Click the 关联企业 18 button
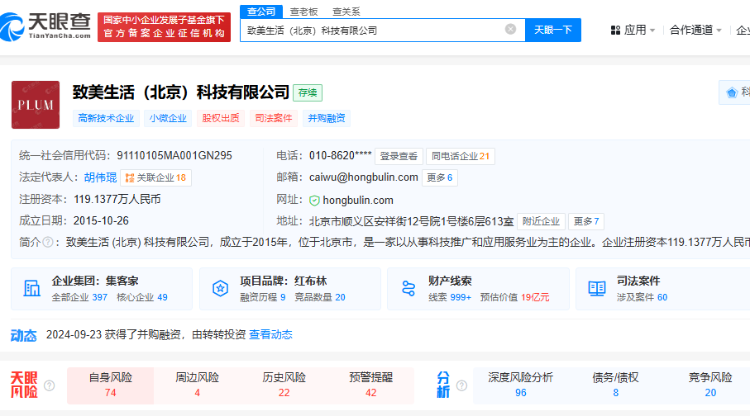The width and height of the screenshot is (750, 416). click(x=156, y=177)
